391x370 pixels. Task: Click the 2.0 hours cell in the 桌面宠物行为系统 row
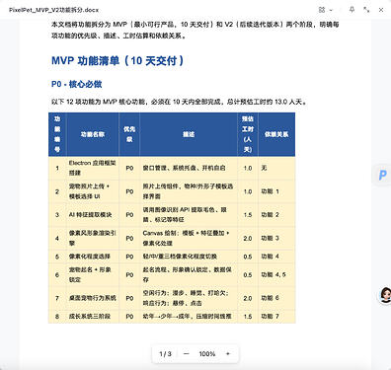[248, 298]
